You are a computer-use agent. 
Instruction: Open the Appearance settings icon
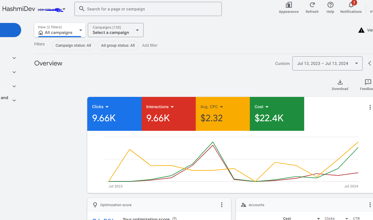(x=289, y=5)
